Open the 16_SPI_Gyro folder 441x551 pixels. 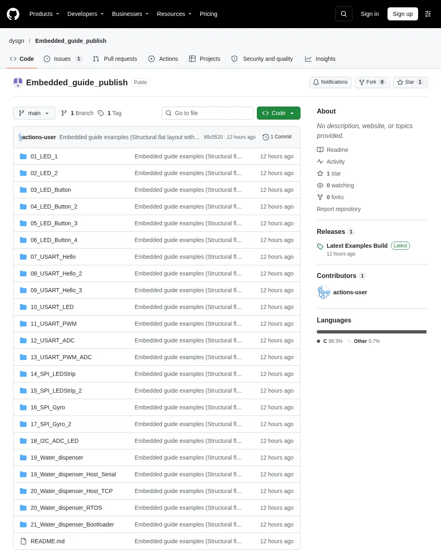click(x=48, y=407)
